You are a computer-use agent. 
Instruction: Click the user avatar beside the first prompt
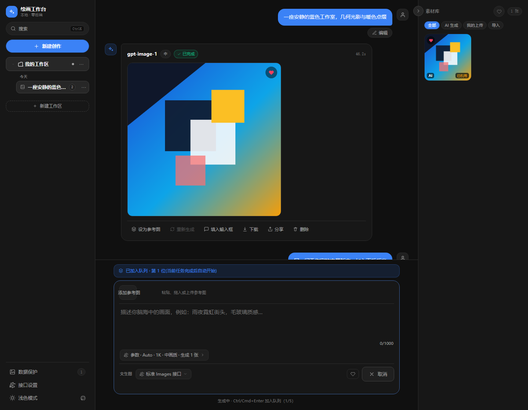[403, 15]
